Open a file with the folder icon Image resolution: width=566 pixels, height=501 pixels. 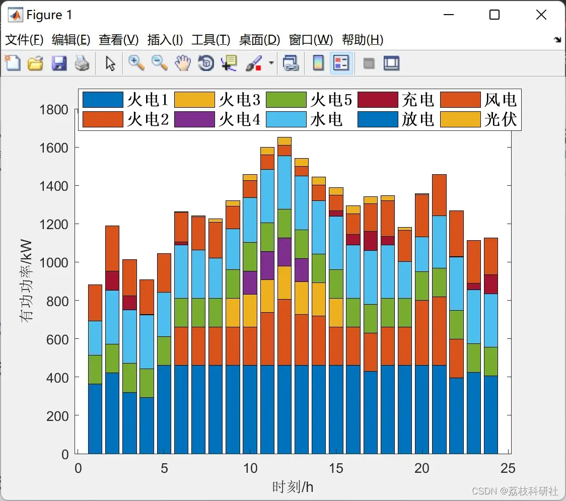pyautogui.click(x=35, y=63)
